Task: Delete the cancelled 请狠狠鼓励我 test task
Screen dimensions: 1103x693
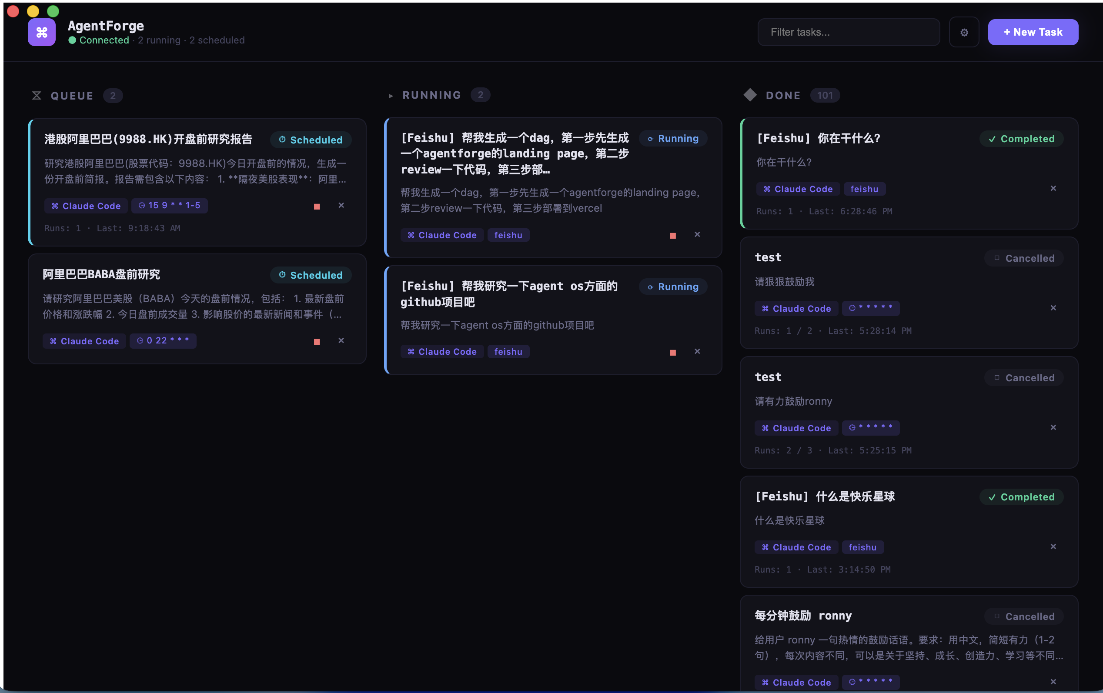Action: (1053, 308)
